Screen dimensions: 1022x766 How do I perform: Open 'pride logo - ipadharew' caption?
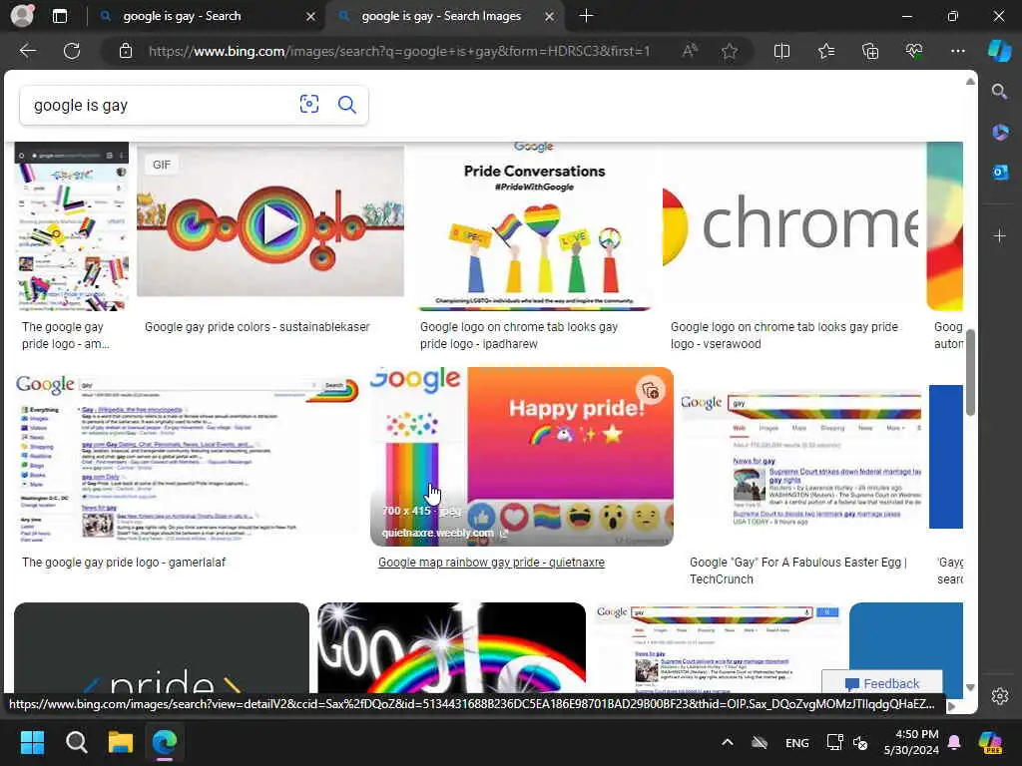click(x=519, y=335)
